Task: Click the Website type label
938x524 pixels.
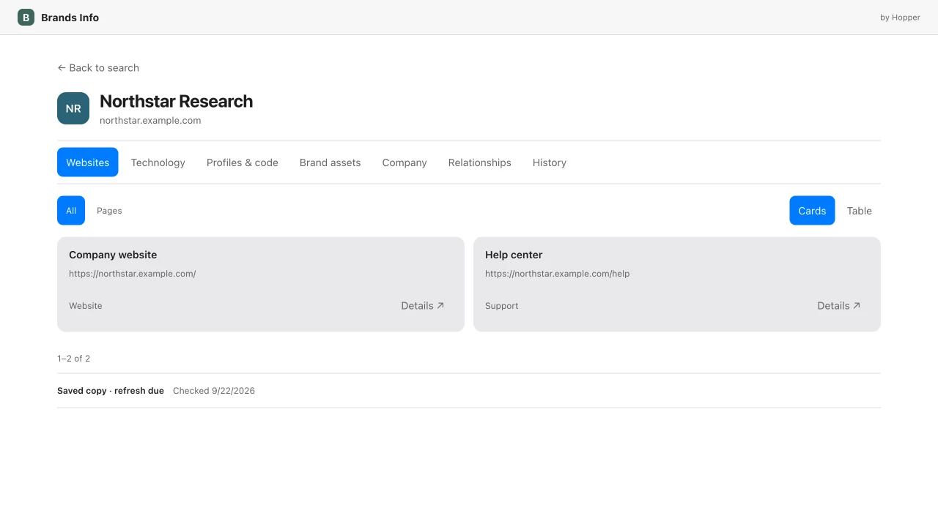Action: (86, 306)
